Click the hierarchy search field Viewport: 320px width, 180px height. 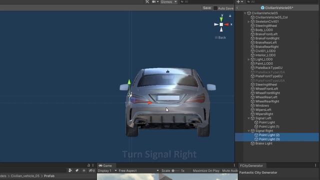[x=281, y=2]
